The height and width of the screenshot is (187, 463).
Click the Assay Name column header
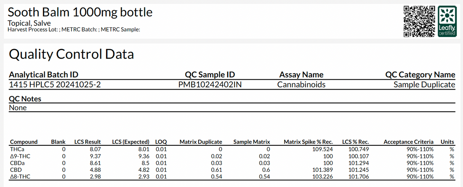click(301, 75)
